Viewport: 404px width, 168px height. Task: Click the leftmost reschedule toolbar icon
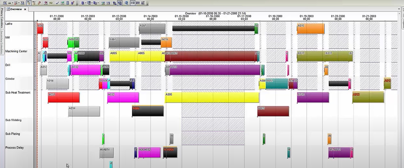[x=5, y=3]
